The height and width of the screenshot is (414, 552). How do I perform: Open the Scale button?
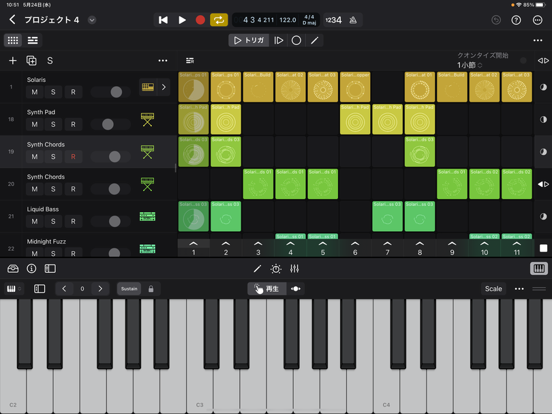(x=493, y=289)
